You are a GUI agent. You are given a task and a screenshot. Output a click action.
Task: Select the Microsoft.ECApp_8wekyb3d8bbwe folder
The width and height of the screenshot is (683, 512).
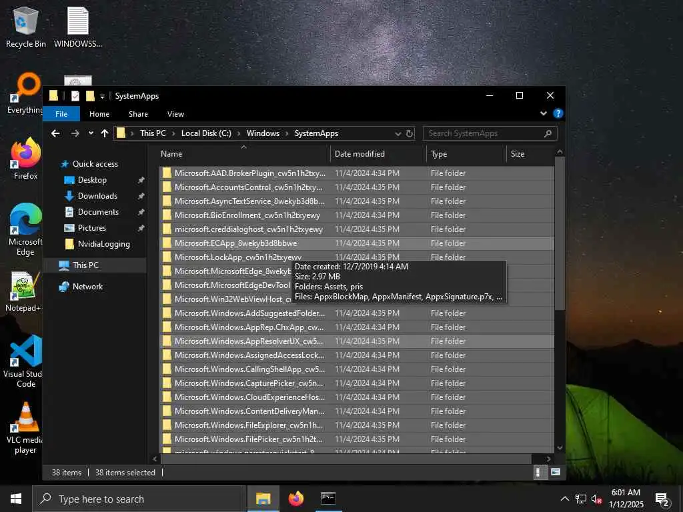click(356, 243)
